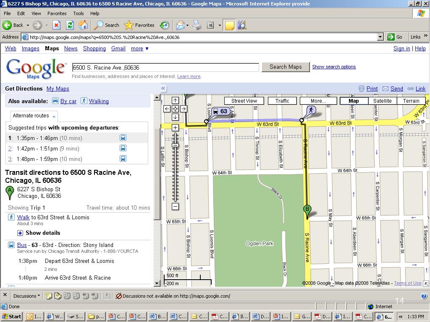Open the My Maps link
The width and height of the screenshot is (430, 322).
[x=58, y=89]
